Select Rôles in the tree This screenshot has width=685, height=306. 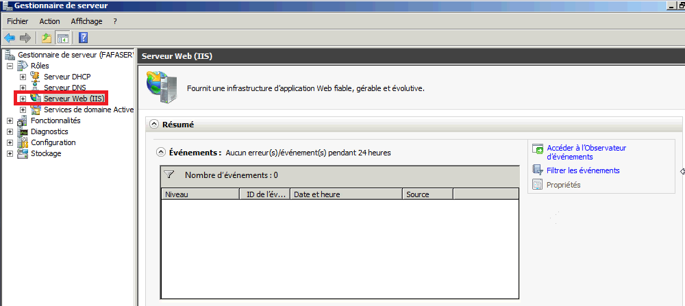coord(40,66)
